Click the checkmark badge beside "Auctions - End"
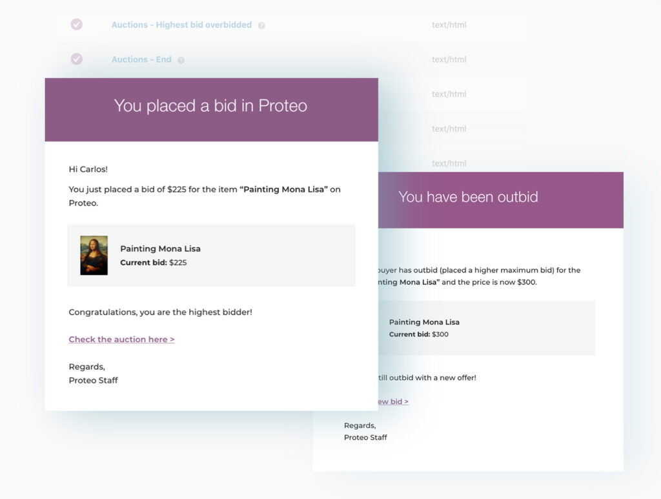Image resolution: width=661 pixels, height=499 pixels. [76, 59]
